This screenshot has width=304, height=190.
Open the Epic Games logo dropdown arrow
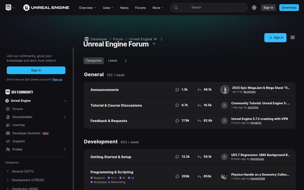13,8
